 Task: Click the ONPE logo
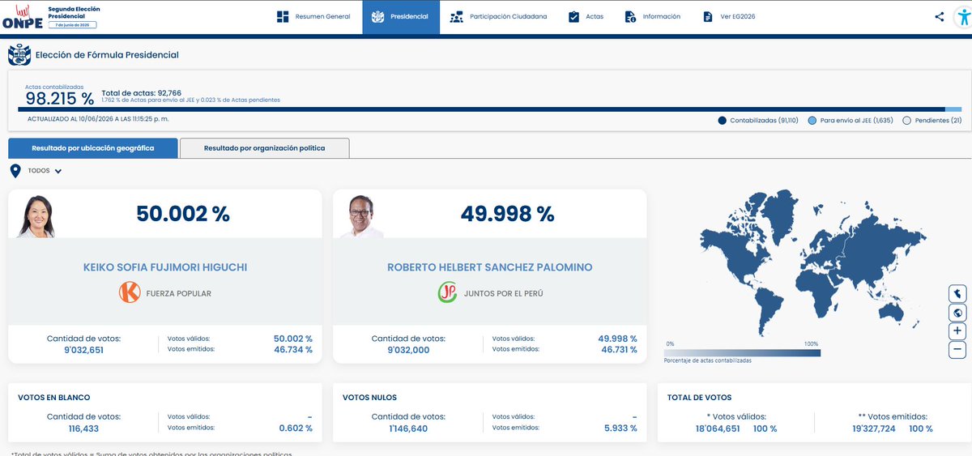22,17
